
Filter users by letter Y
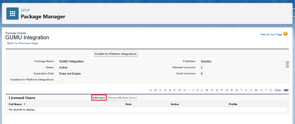click(266, 90)
